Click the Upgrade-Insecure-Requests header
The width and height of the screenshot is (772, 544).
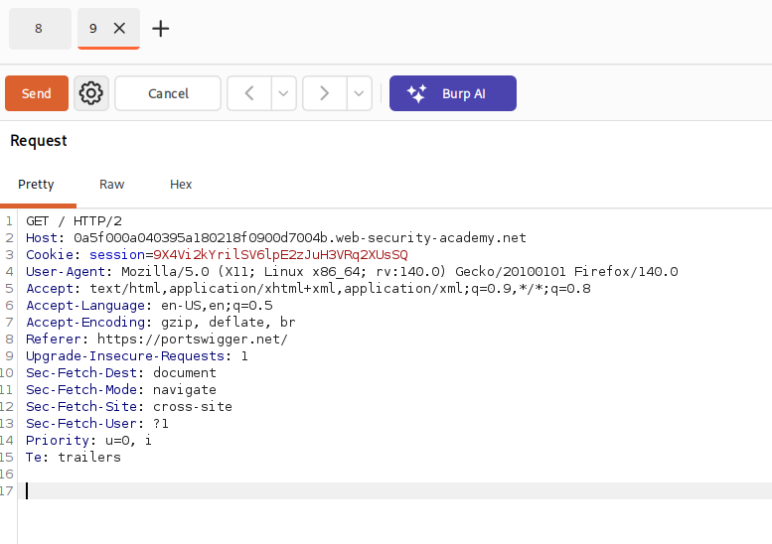point(137,356)
